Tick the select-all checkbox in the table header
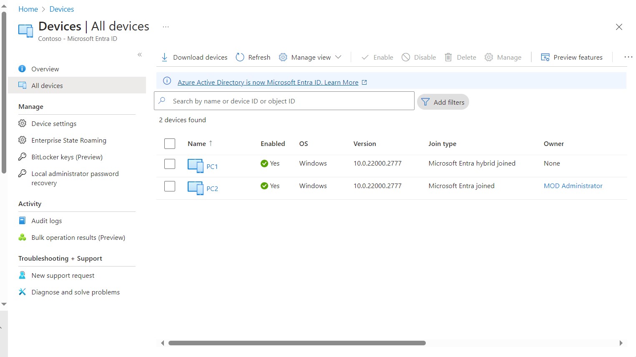636x357 pixels. pos(170,143)
